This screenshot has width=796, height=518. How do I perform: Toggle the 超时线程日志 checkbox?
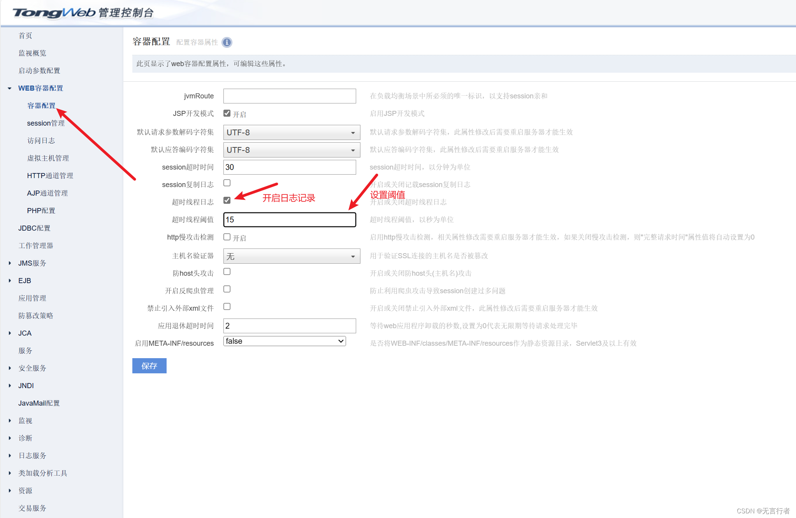coord(227,200)
